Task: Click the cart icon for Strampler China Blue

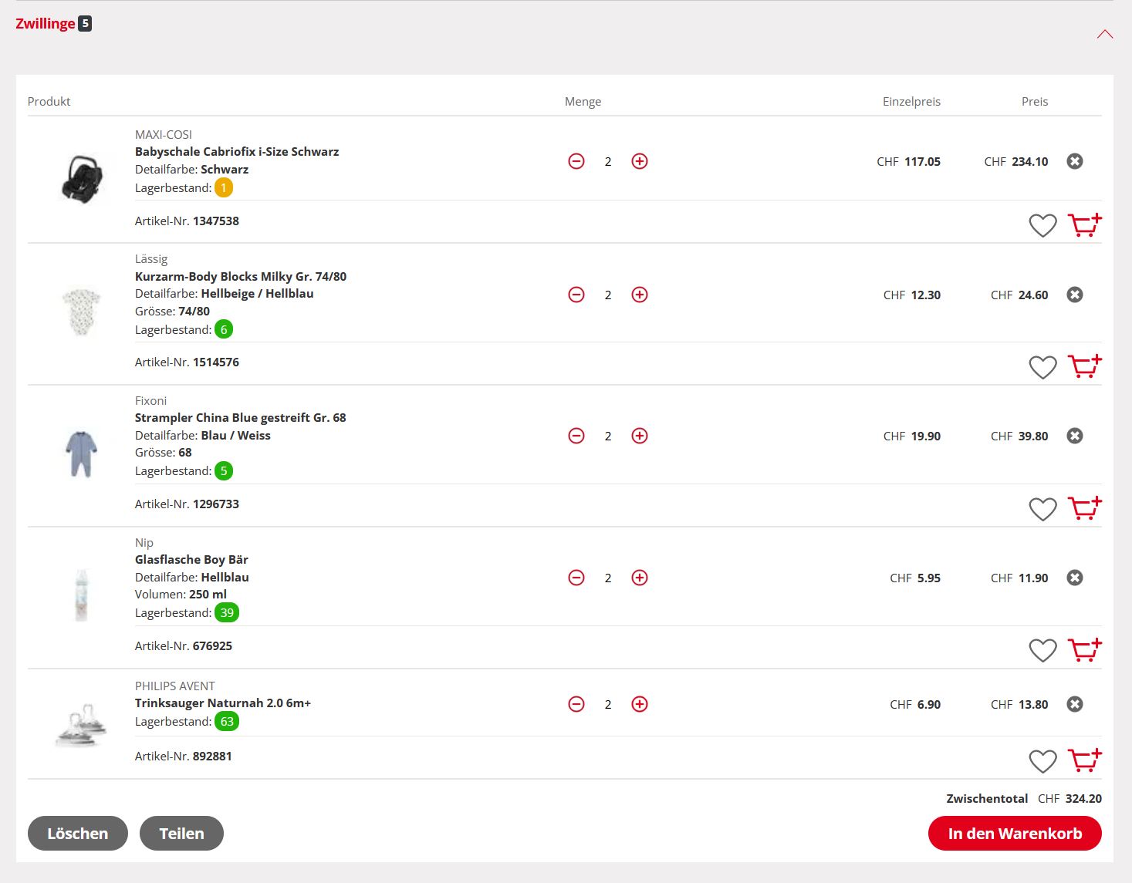Action: point(1085,508)
